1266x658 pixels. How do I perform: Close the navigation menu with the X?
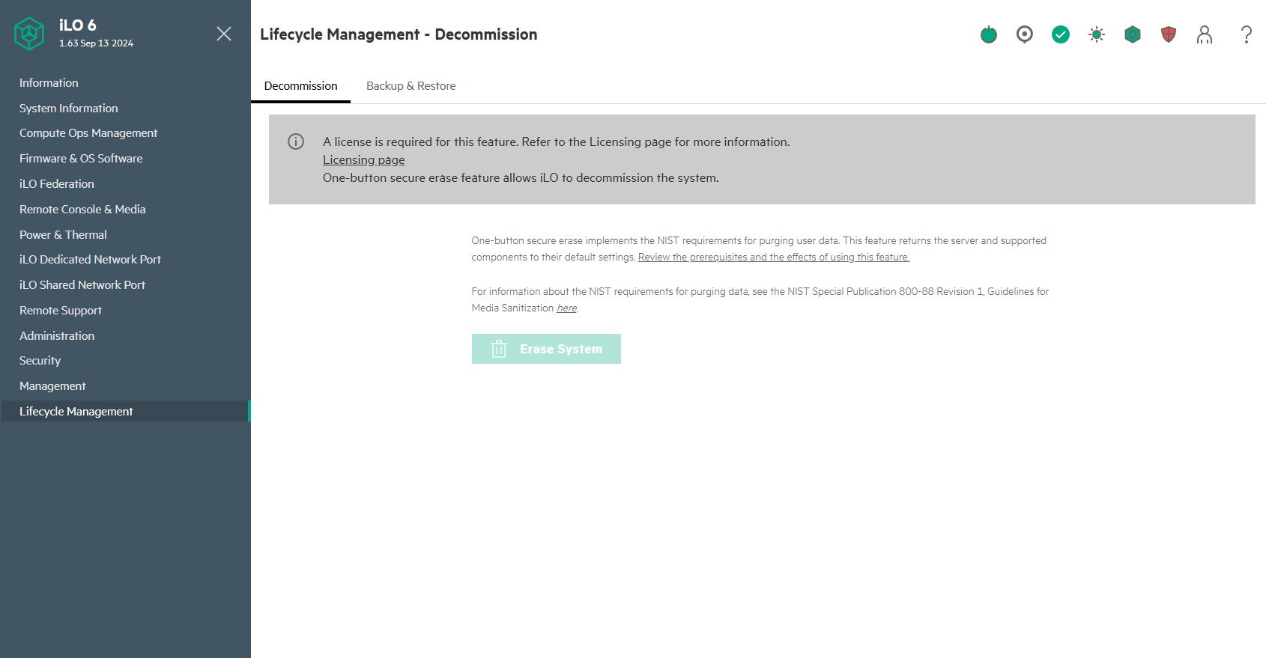click(224, 34)
